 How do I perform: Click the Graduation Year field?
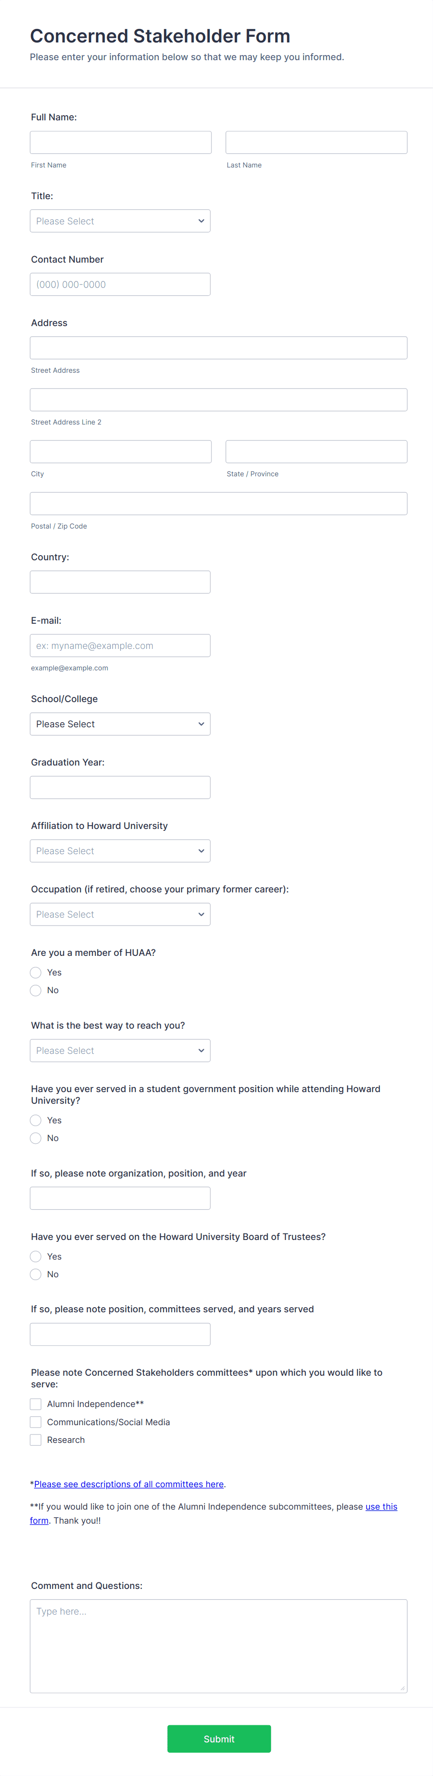point(120,787)
